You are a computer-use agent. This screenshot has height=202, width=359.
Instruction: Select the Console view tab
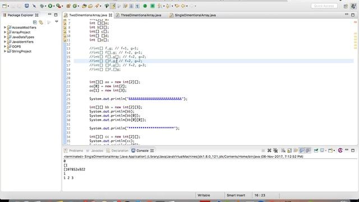point(142,151)
